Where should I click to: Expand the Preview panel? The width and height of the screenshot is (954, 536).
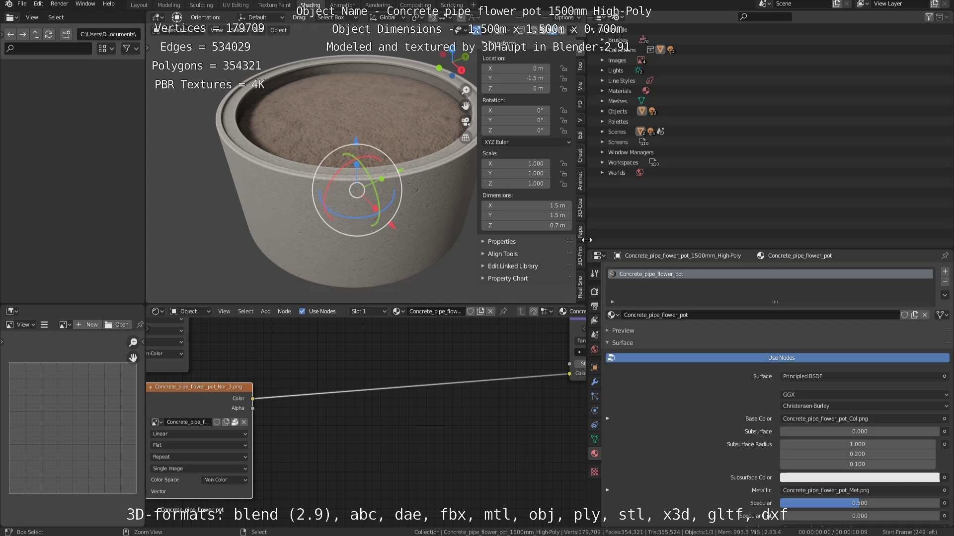click(623, 331)
